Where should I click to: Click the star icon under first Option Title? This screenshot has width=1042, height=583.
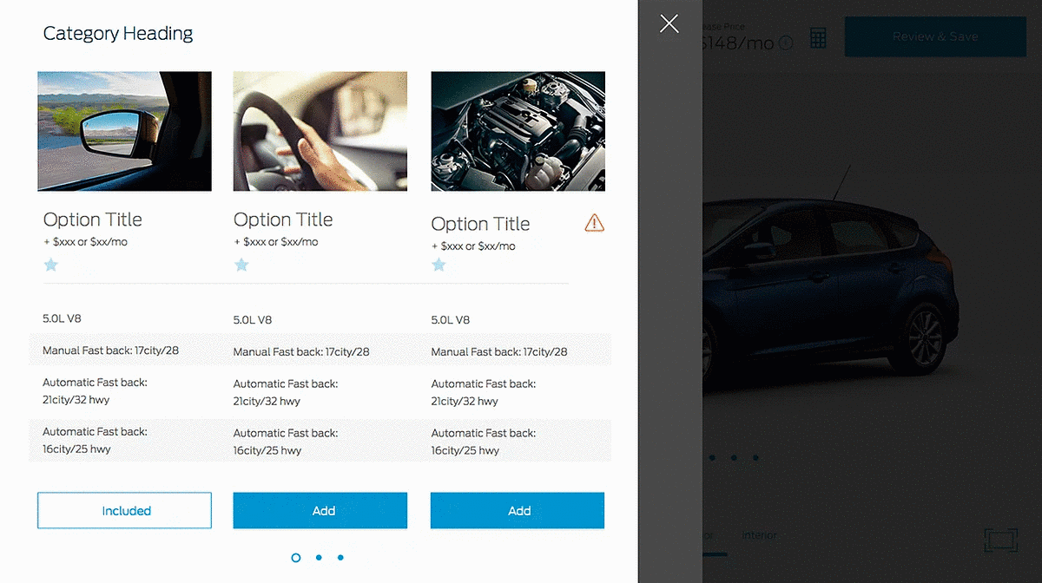[x=51, y=265]
